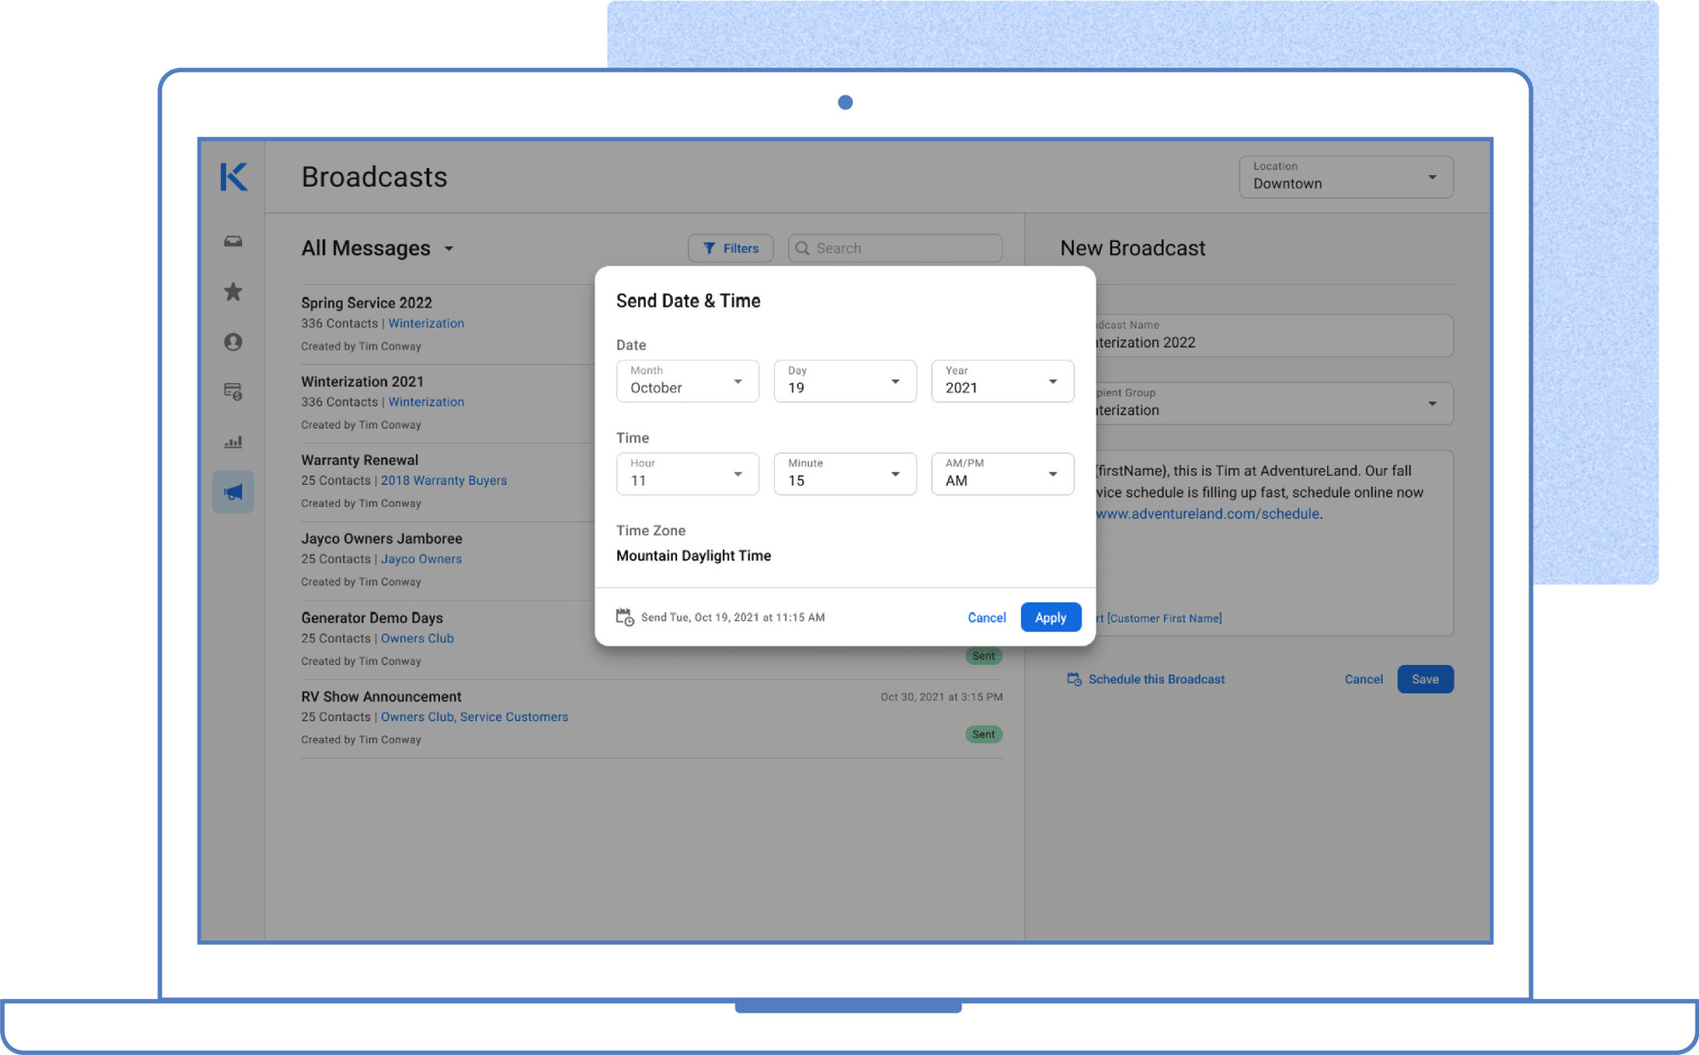Click Schedule this Broadcast
1699x1055 pixels.
tap(1155, 679)
